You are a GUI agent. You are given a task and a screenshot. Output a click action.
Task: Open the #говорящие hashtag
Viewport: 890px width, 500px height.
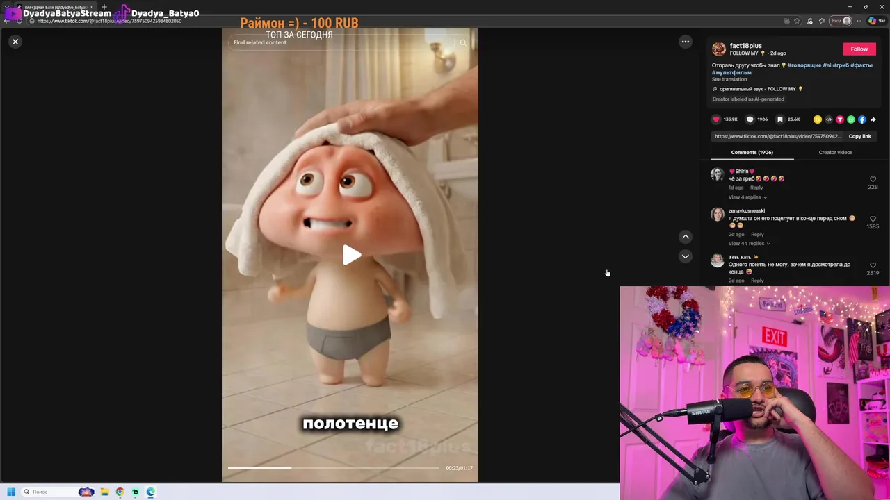tap(804, 65)
